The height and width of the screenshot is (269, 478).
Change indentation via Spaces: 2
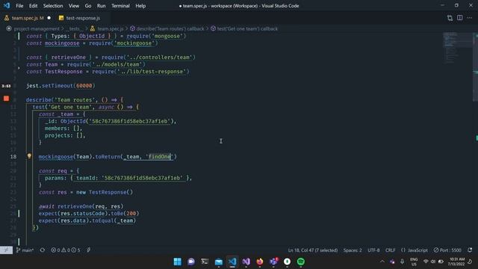(x=353, y=250)
